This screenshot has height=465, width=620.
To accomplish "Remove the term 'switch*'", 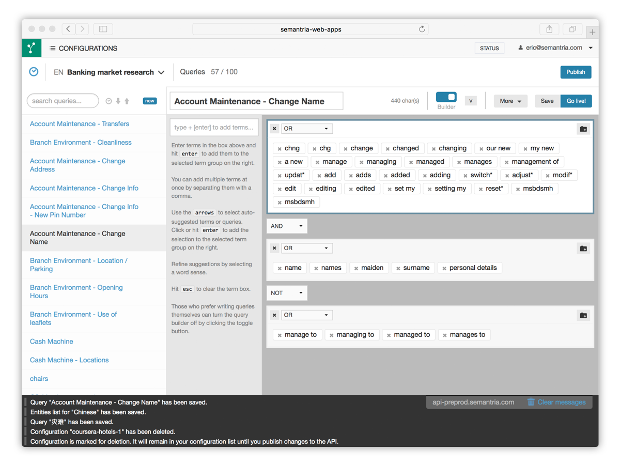I will (465, 176).
